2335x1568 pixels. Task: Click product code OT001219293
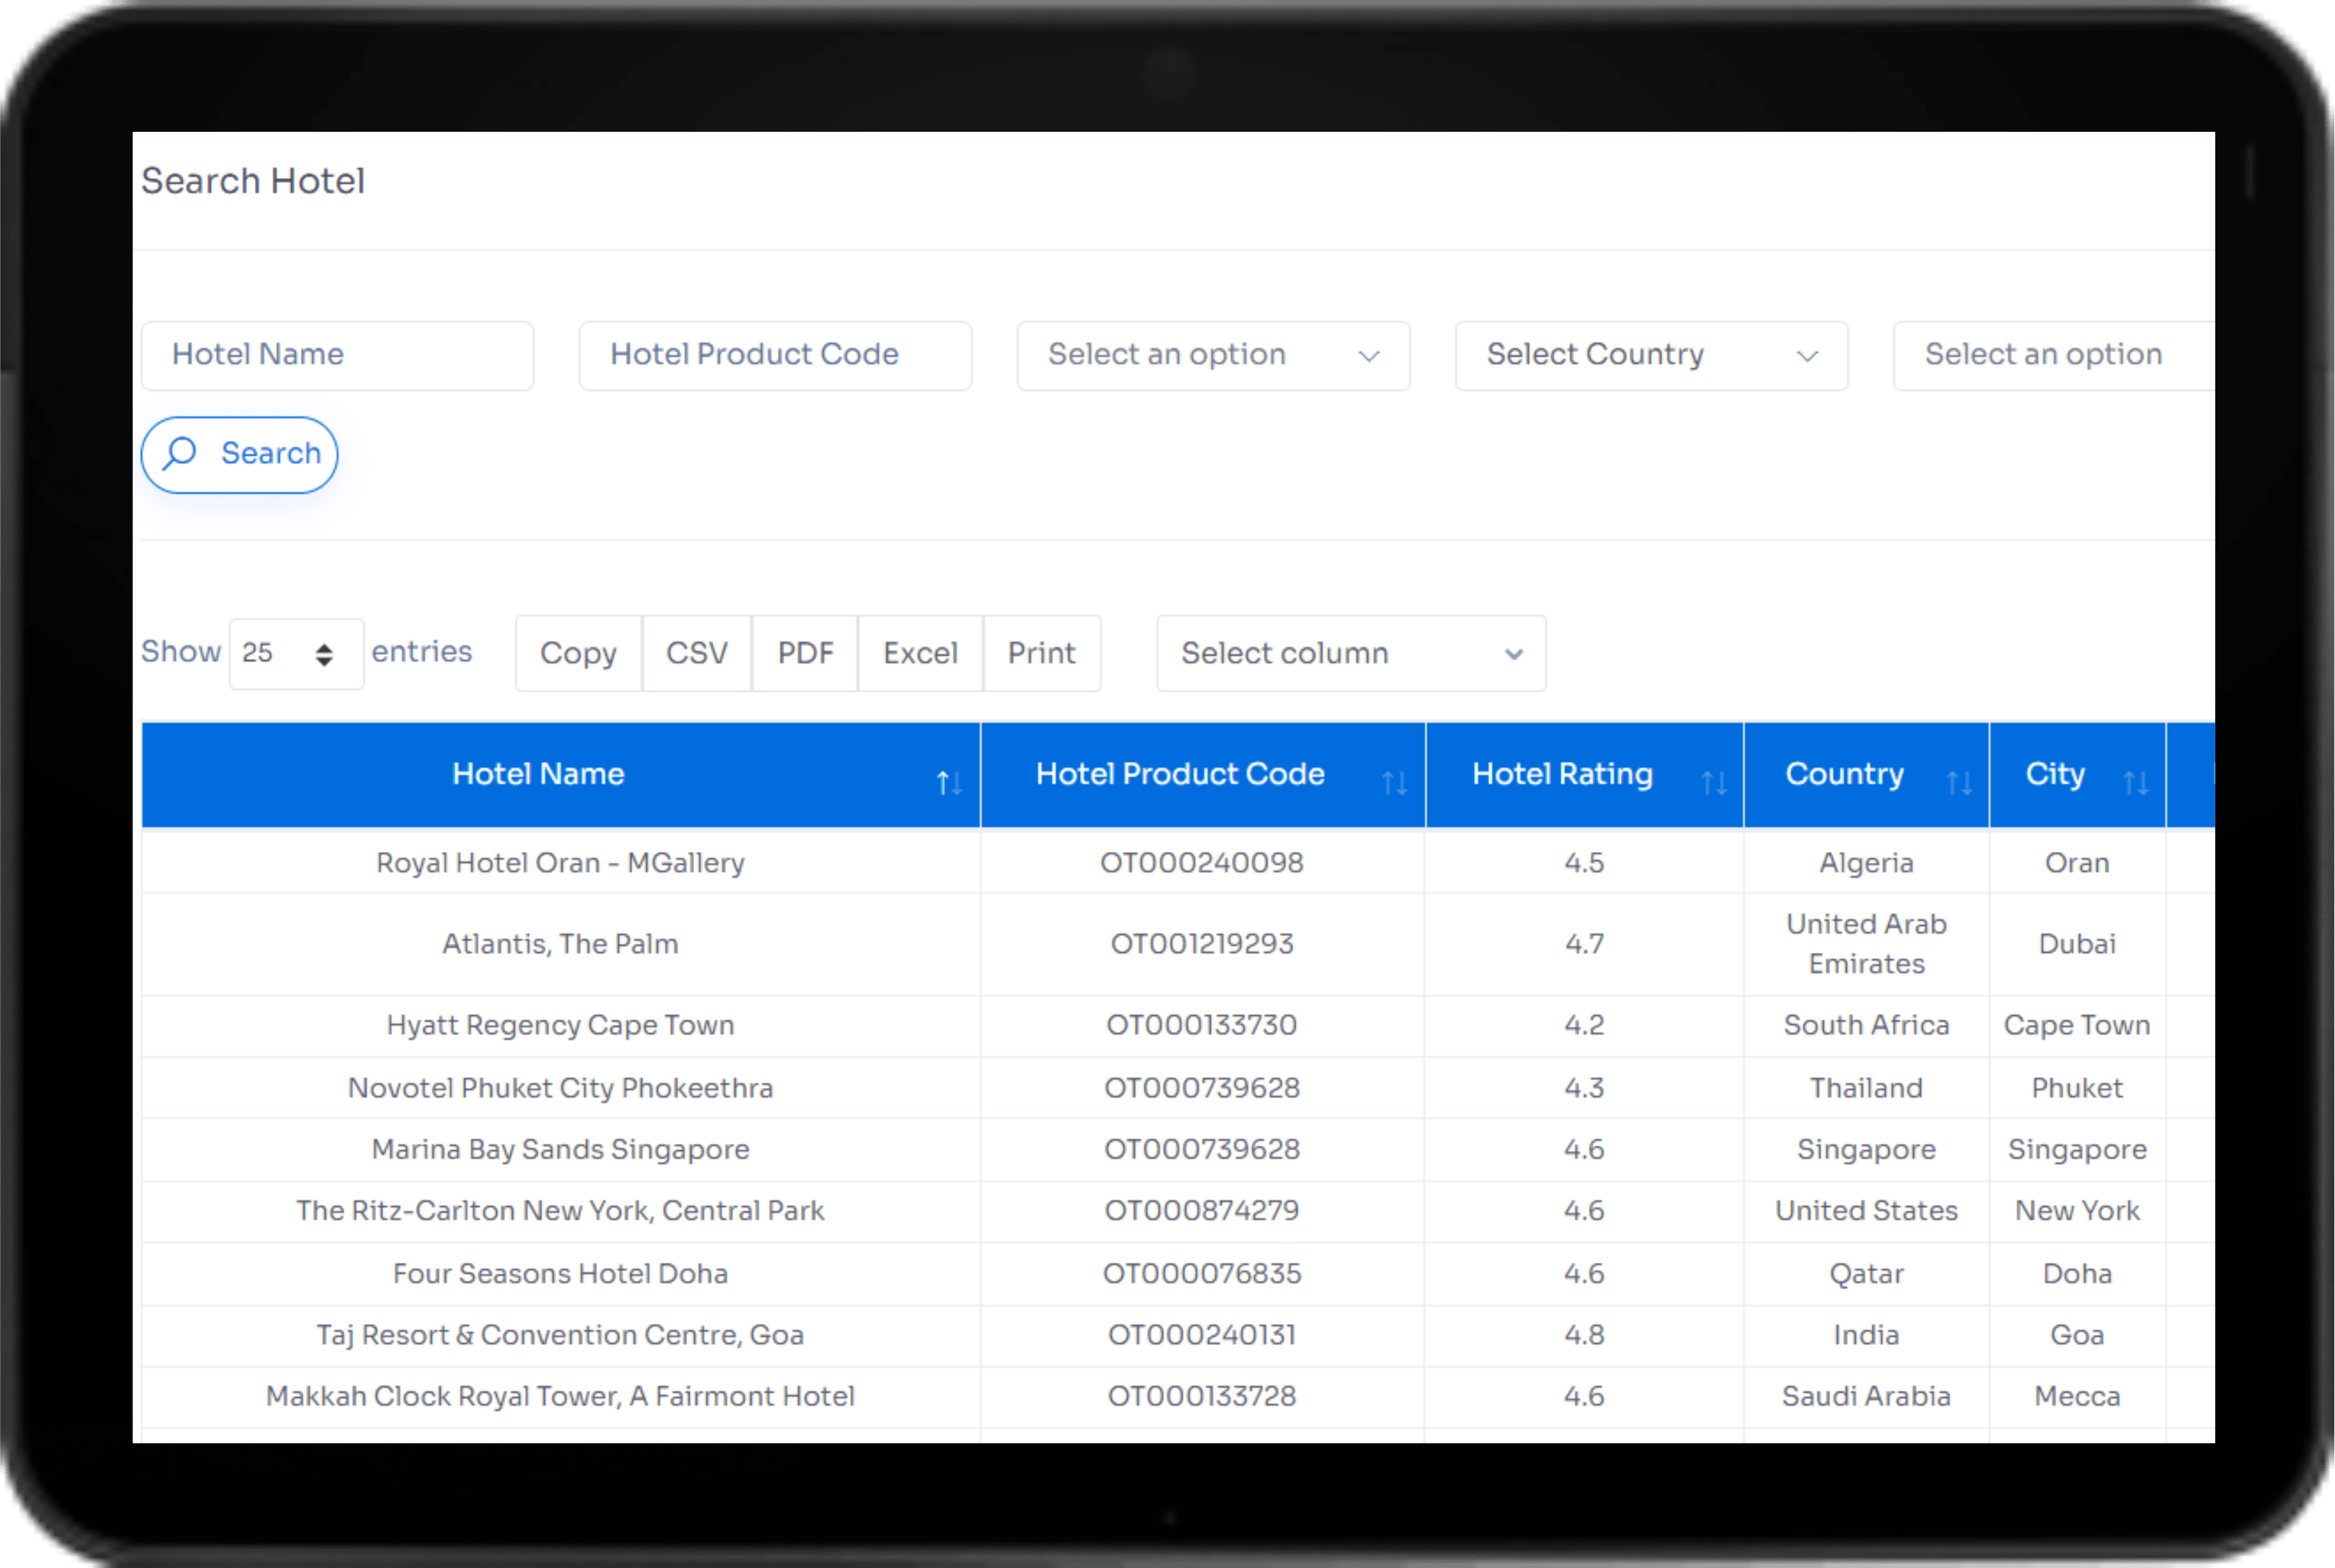(x=1202, y=944)
